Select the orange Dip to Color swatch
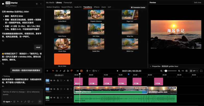This screenshot has width=204, height=106. pyautogui.click(x=62, y=59)
